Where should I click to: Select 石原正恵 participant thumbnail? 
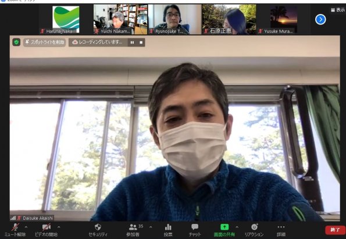(229, 19)
